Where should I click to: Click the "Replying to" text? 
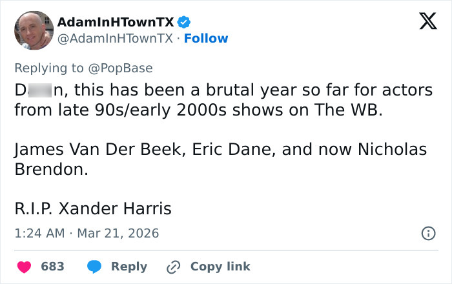pos(50,67)
